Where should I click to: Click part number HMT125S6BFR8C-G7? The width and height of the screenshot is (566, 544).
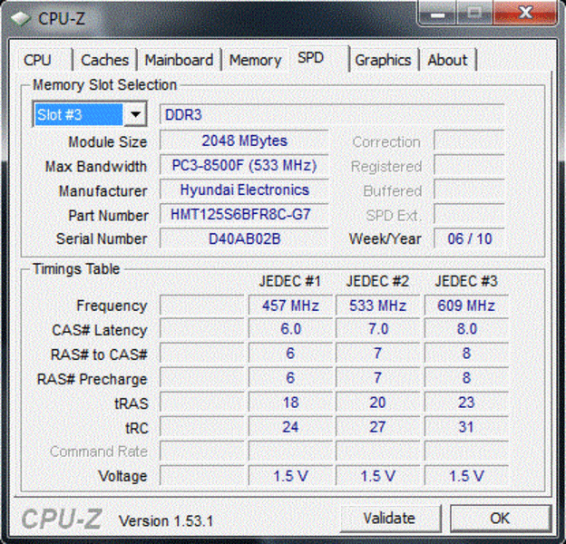[x=244, y=214]
